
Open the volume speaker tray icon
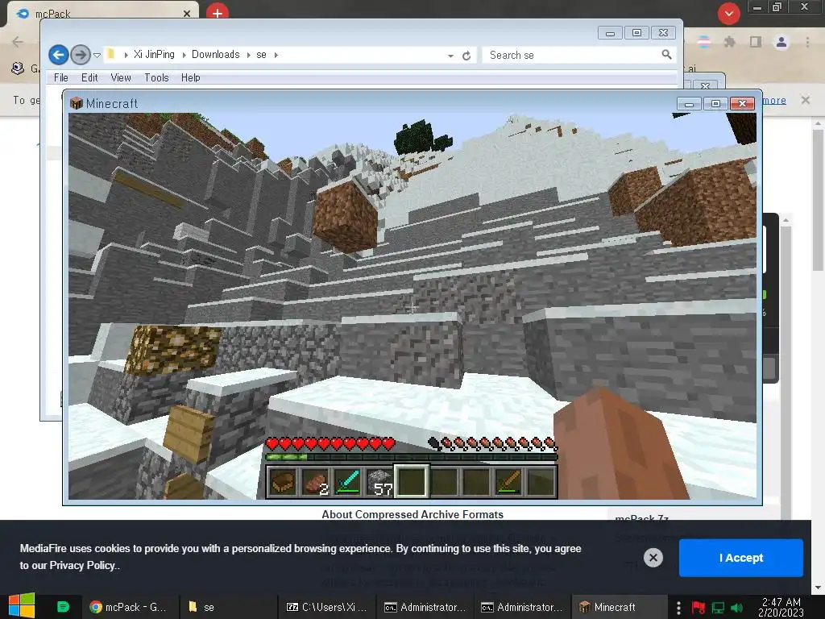pos(736,608)
